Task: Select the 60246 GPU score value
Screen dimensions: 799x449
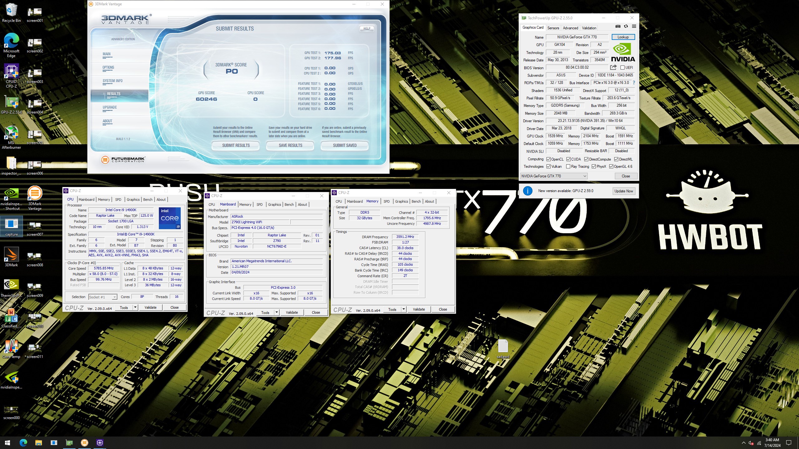Action: coord(206,99)
